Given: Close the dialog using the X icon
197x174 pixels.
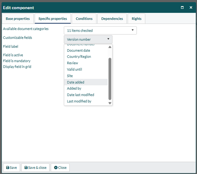Looking at the screenshot, I should pos(191,8).
